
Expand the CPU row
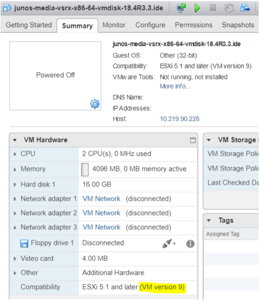coord(15,154)
